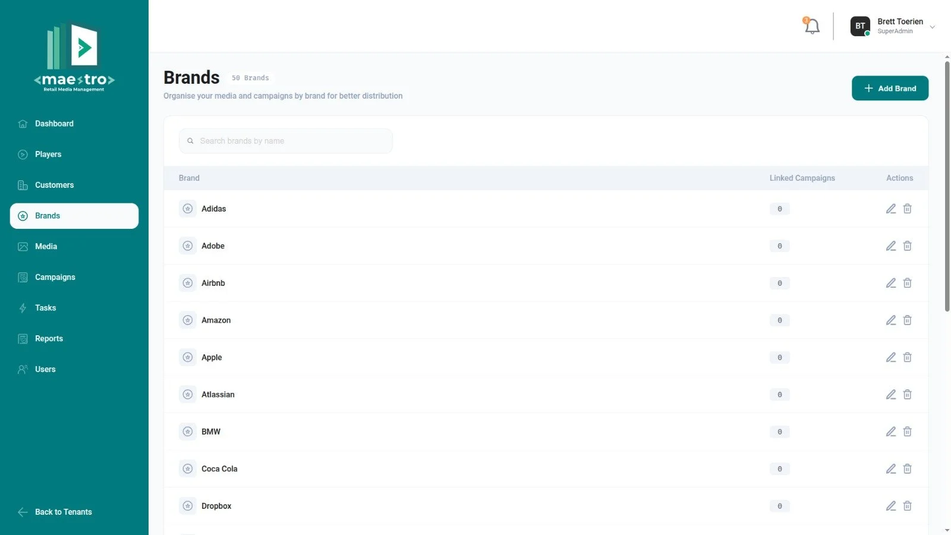Delete the Atlassian brand
The width and height of the screenshot is (951, 535).
908,395
